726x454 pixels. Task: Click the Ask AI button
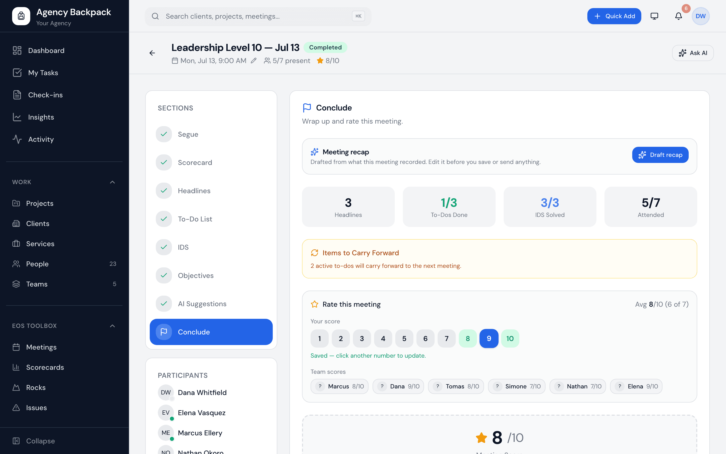coord(693,53)
